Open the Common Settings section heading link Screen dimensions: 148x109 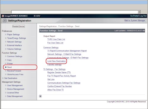click(x=51, y=48)
